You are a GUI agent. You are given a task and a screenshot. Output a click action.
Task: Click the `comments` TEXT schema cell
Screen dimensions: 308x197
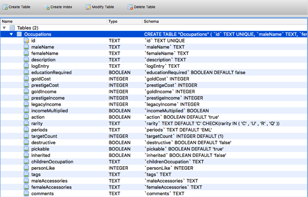pos(164,193)
